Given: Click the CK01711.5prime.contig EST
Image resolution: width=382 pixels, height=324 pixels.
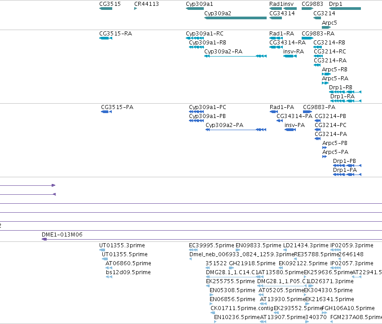Looking at the screenshot, I should pos(242,308).
